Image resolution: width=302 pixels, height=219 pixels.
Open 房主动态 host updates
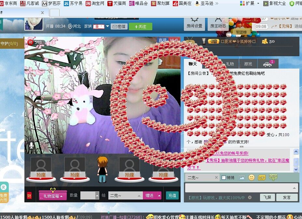218,24
